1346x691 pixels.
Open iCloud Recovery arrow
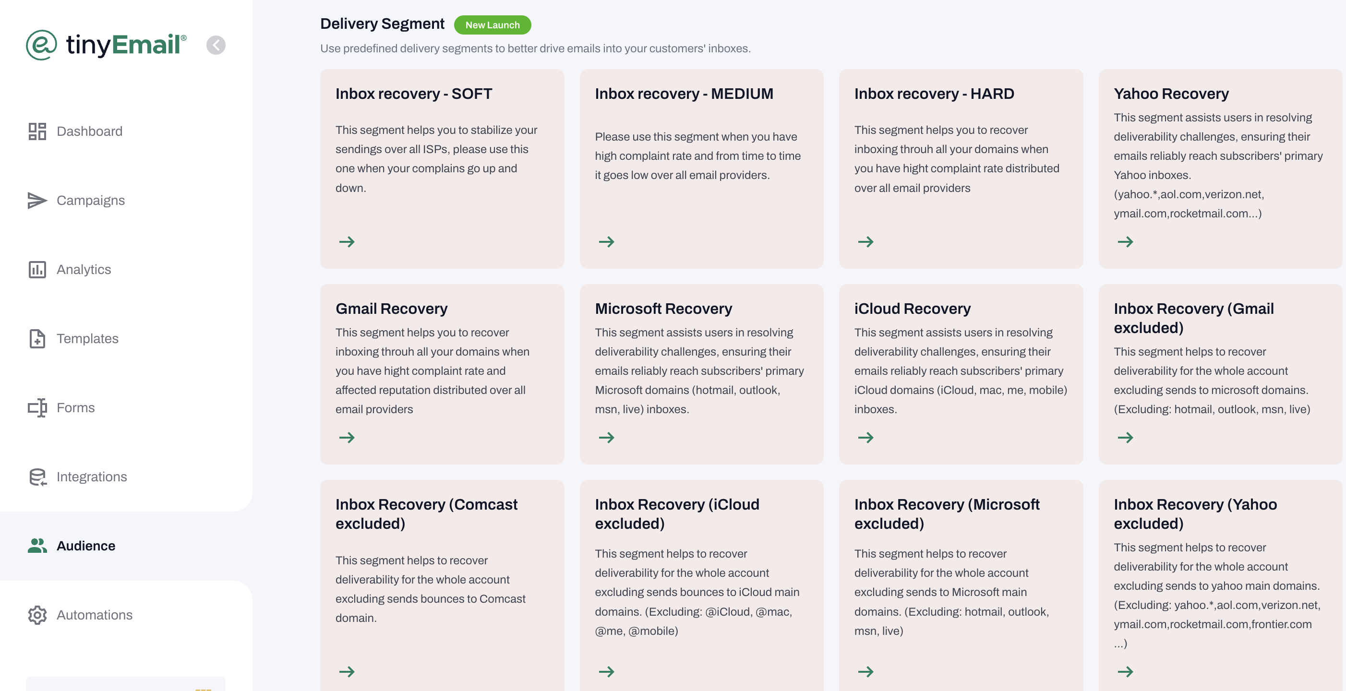[x=865, y=438]
